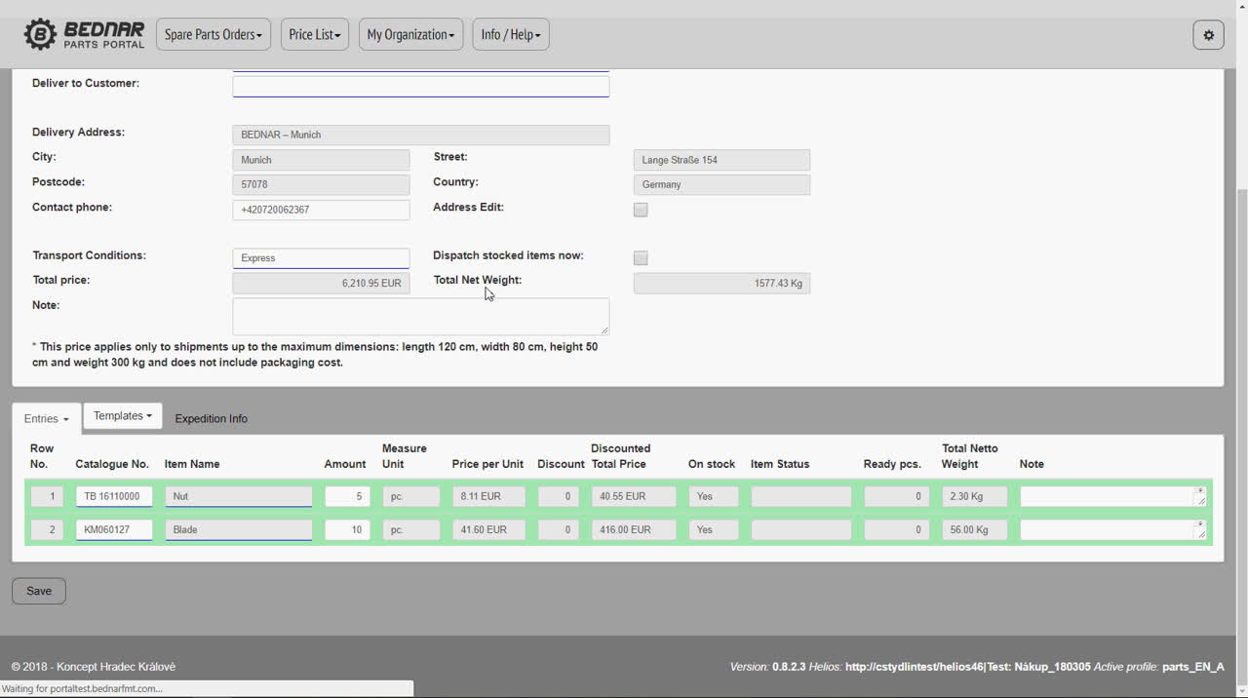Change the Amount for the Blade row
The image size is (1248, 698).
(346, 529)
